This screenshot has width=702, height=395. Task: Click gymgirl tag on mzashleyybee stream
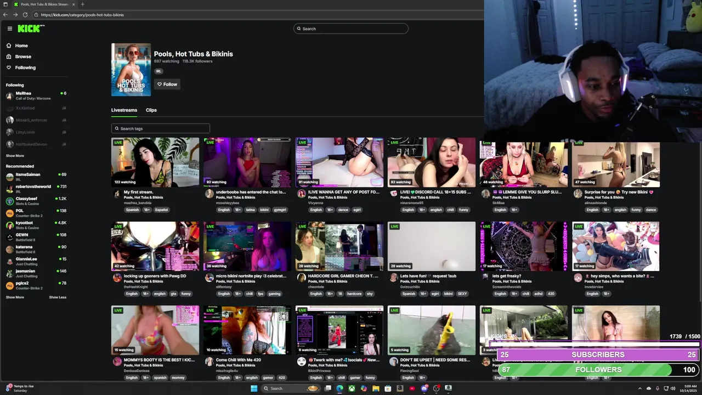[x=280, y=210]
